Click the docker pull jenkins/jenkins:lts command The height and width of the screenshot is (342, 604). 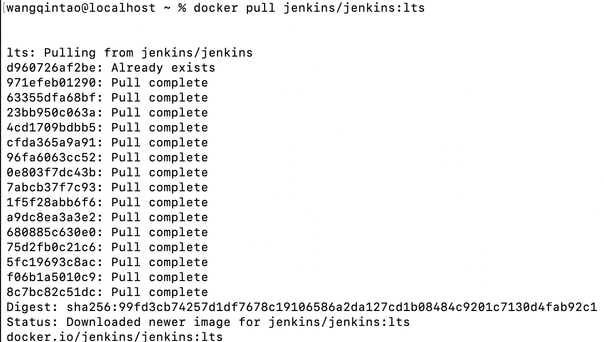(x=309, y=8)
